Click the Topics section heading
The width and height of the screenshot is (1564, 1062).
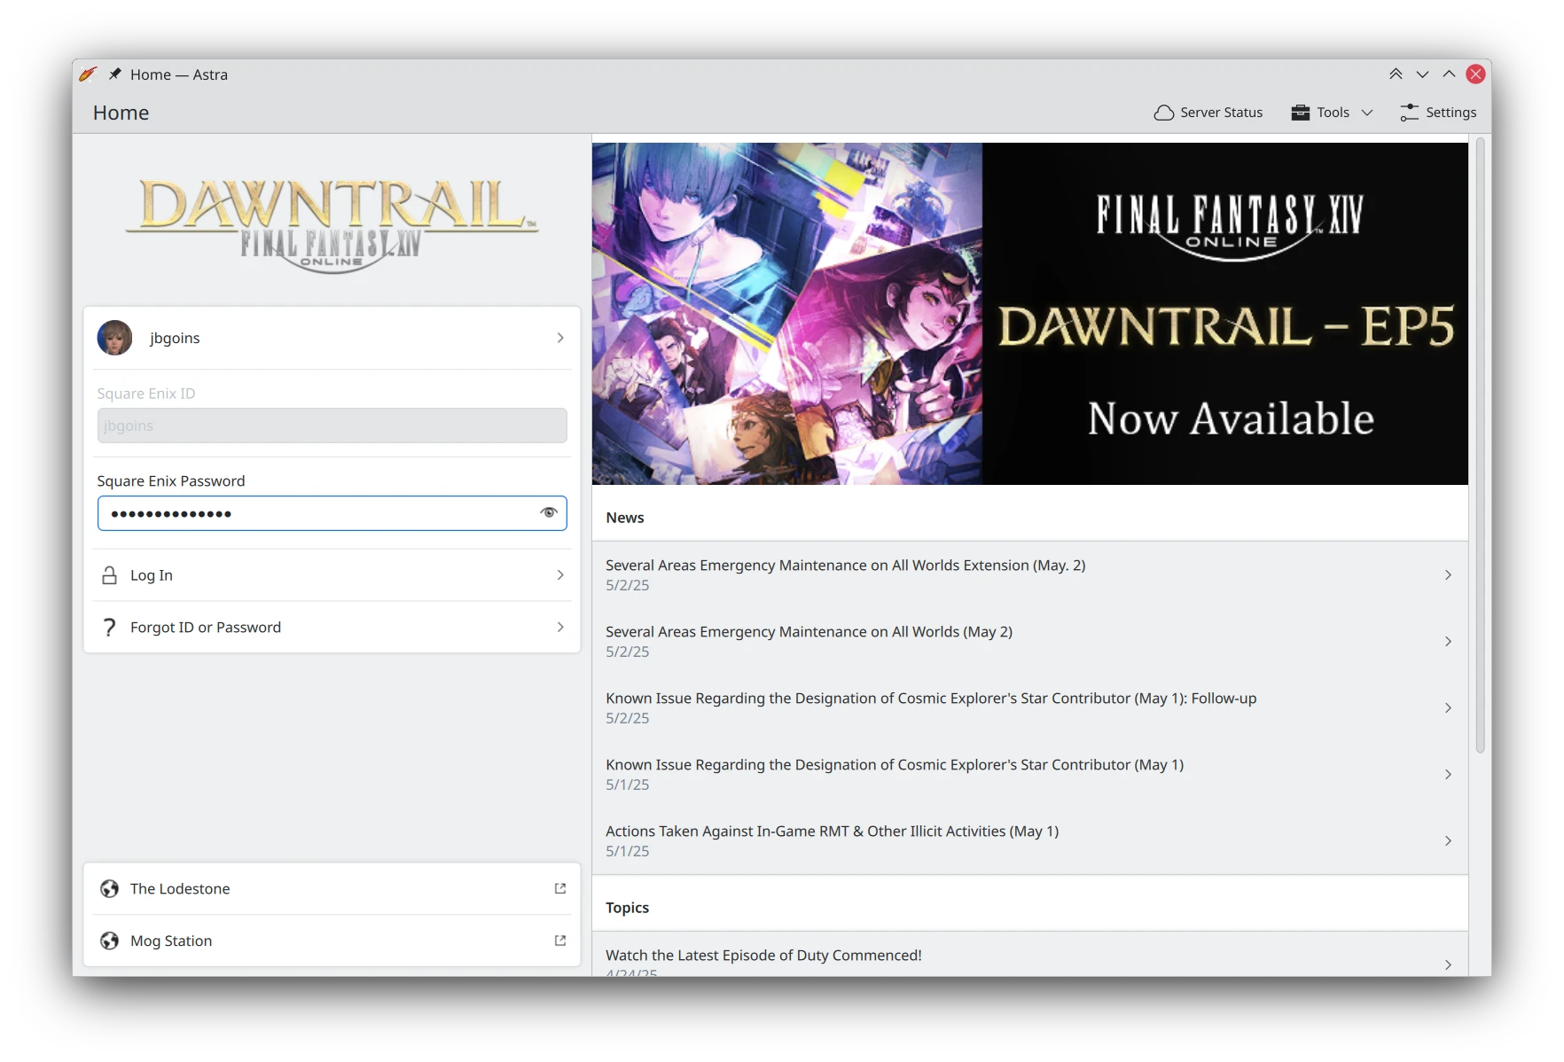click(x=627, y=908)
